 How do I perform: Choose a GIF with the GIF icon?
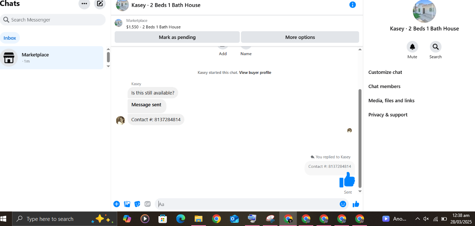148,204
